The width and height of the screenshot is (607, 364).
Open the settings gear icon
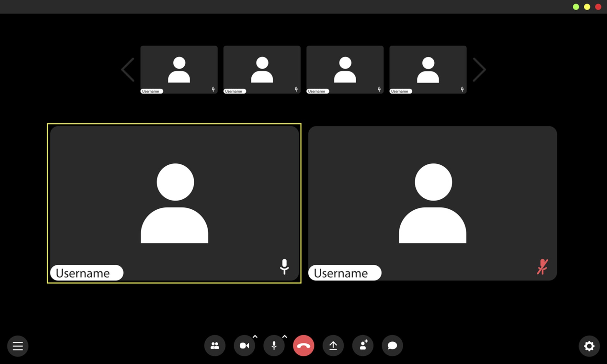589,346
